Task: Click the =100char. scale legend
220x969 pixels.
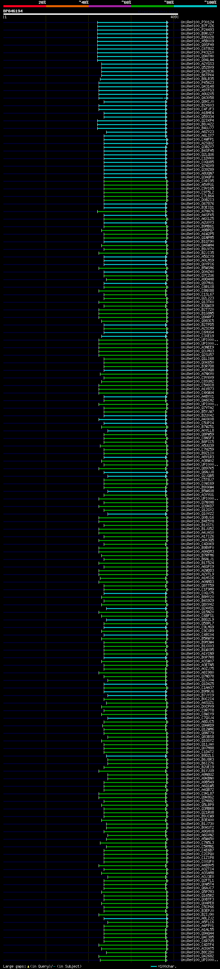Action: coord(163,966)
